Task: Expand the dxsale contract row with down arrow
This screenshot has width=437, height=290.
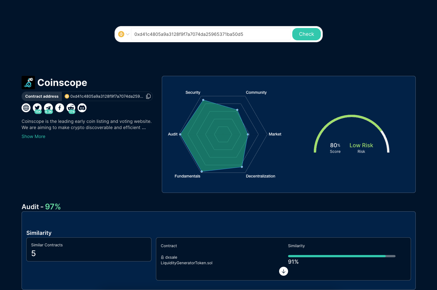Action: (x=283, y=271)
